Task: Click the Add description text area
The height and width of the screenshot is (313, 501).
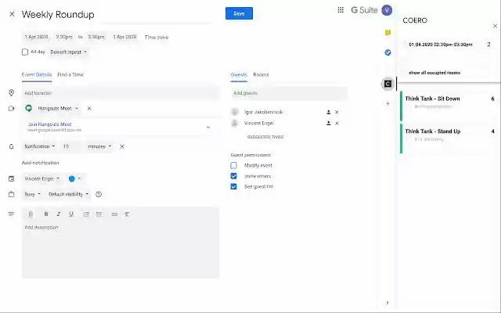Action: [121, 250]
